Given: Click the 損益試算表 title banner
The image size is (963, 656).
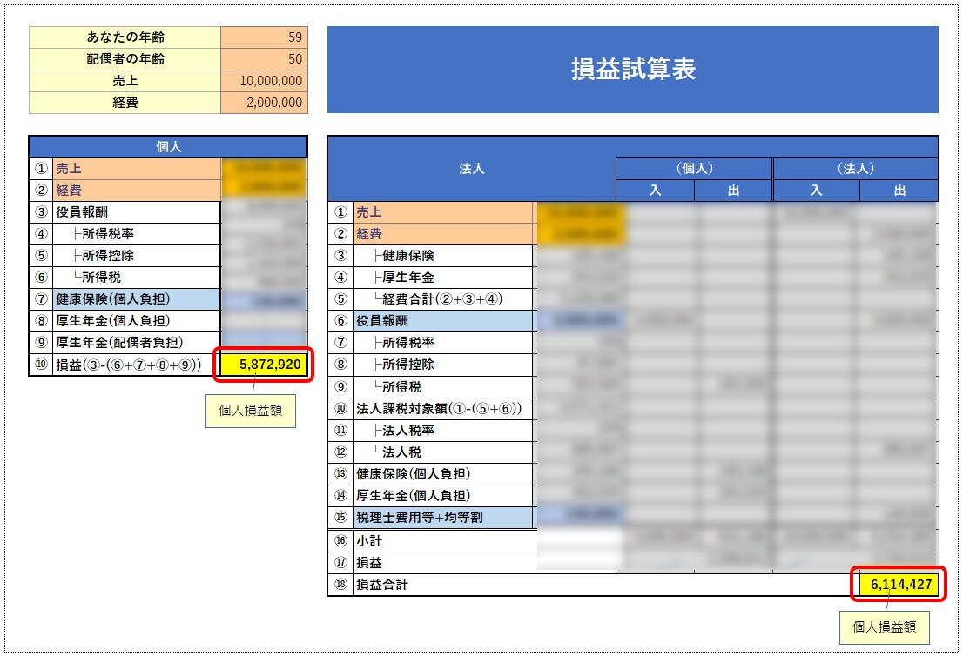Looking at the screenshot, I should pyautogui.click(x=633, y=70).
